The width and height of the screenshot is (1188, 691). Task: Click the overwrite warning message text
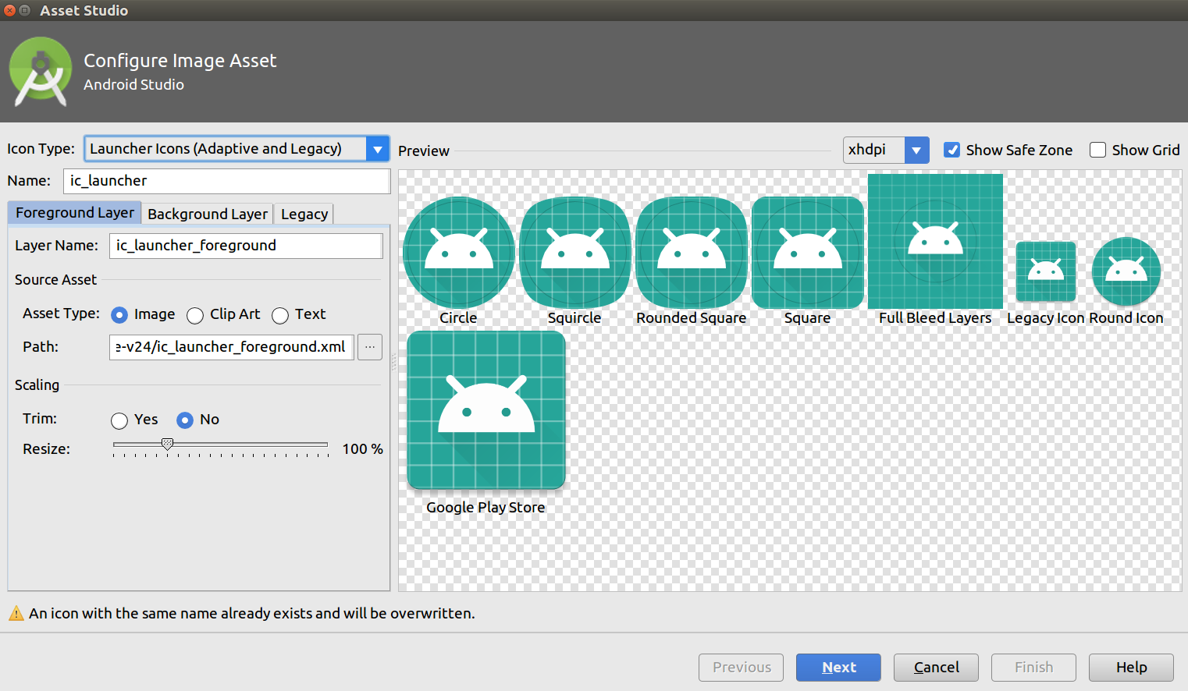252,614
